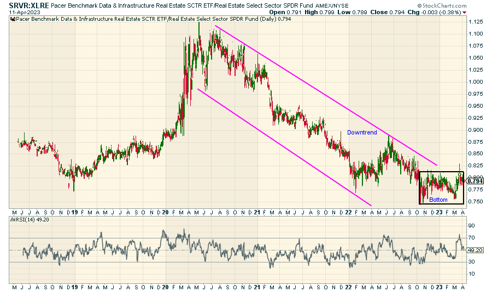Viewport: 492px width, 292px height.
Task: Click the RSI axis label 70
Action: (x=472, y=238)
